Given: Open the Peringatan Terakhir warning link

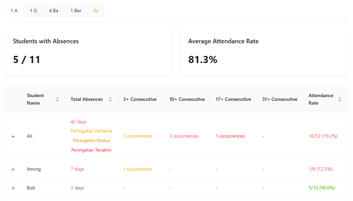Looking at the screenshot, I should click(91, 150).
